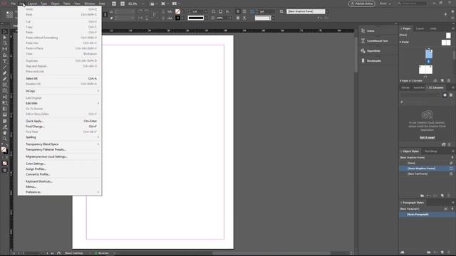
Task: Choose Transparency Flattener Presets entry
Action: (x=60, y=149)
